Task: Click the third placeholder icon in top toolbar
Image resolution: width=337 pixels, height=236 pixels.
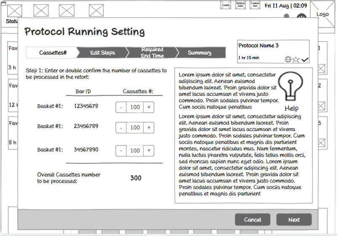Action: [67, 10]
